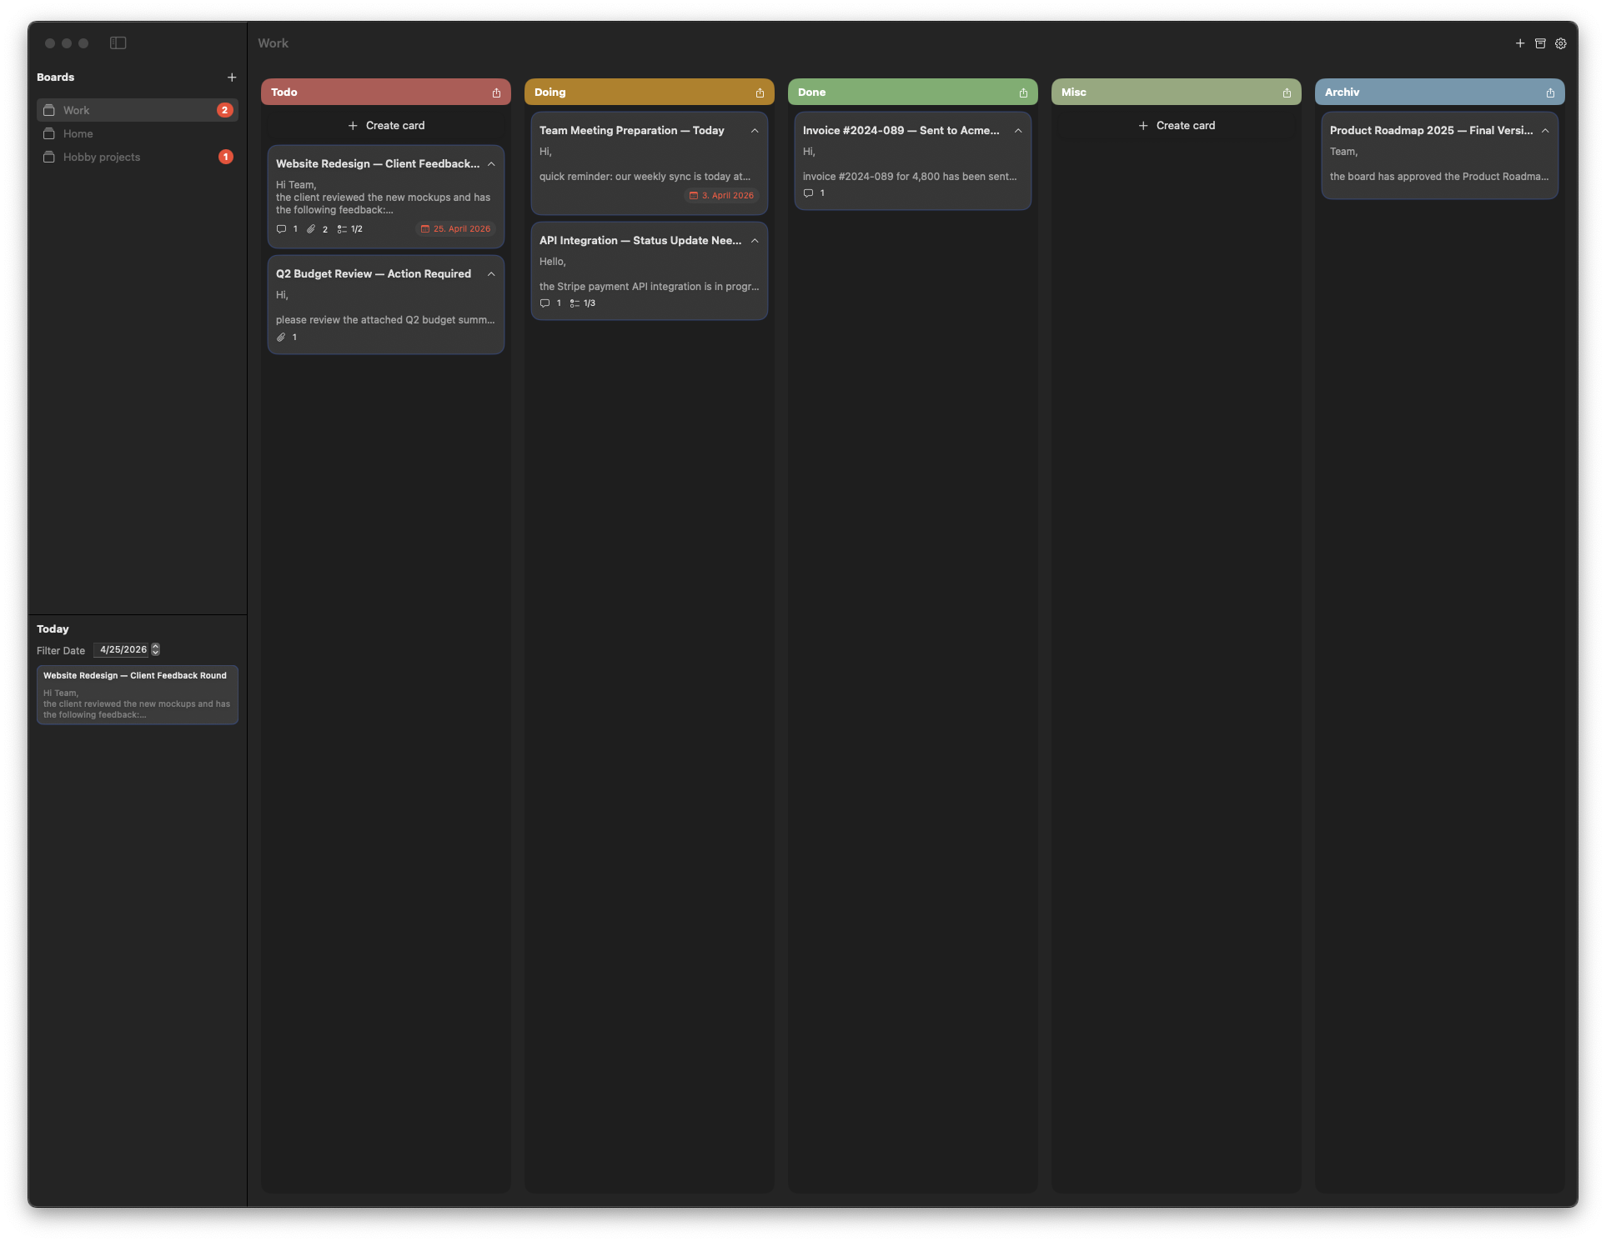
Task: Collapse the Team Meeting Preparation card
Action: [x=755, y=131]
